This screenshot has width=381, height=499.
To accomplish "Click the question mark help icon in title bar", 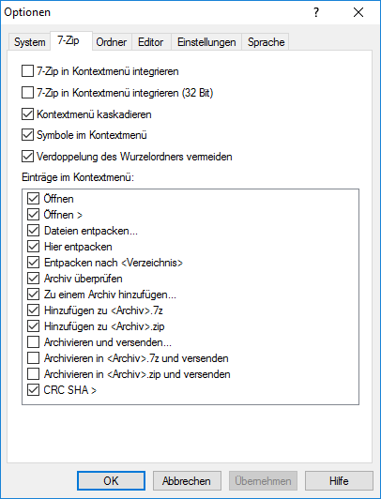I will point(315,12).
